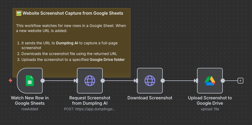Click output connector of Download Screenshot node
Screen dimensions: 252x125
pos(163,81)
